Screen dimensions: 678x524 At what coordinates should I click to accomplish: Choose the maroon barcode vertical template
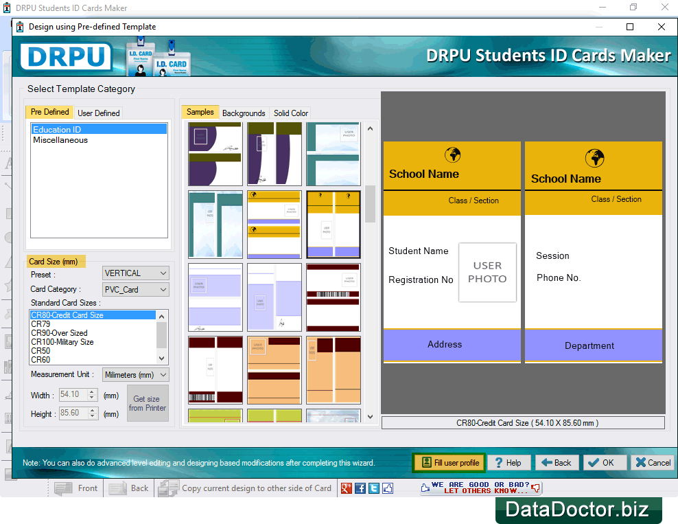click(215, 370)
